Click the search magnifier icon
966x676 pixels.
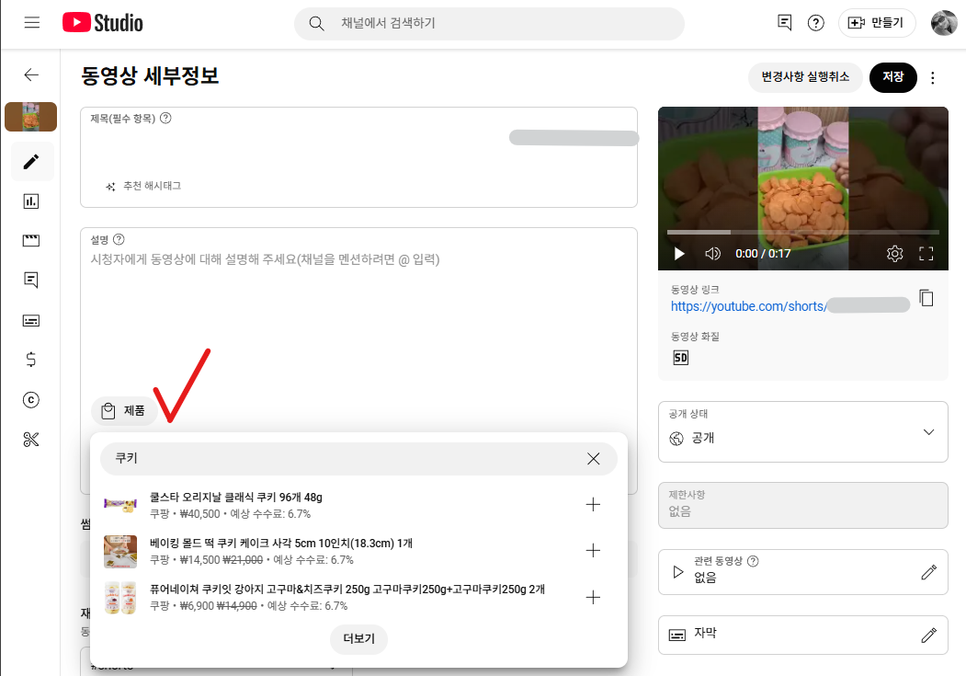316,23
